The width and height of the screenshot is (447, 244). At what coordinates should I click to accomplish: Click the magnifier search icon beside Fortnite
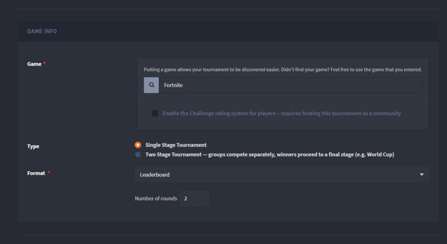(x=151, y=85)
